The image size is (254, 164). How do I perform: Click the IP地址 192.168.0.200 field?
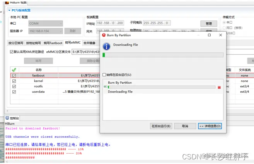coord(110,23)
